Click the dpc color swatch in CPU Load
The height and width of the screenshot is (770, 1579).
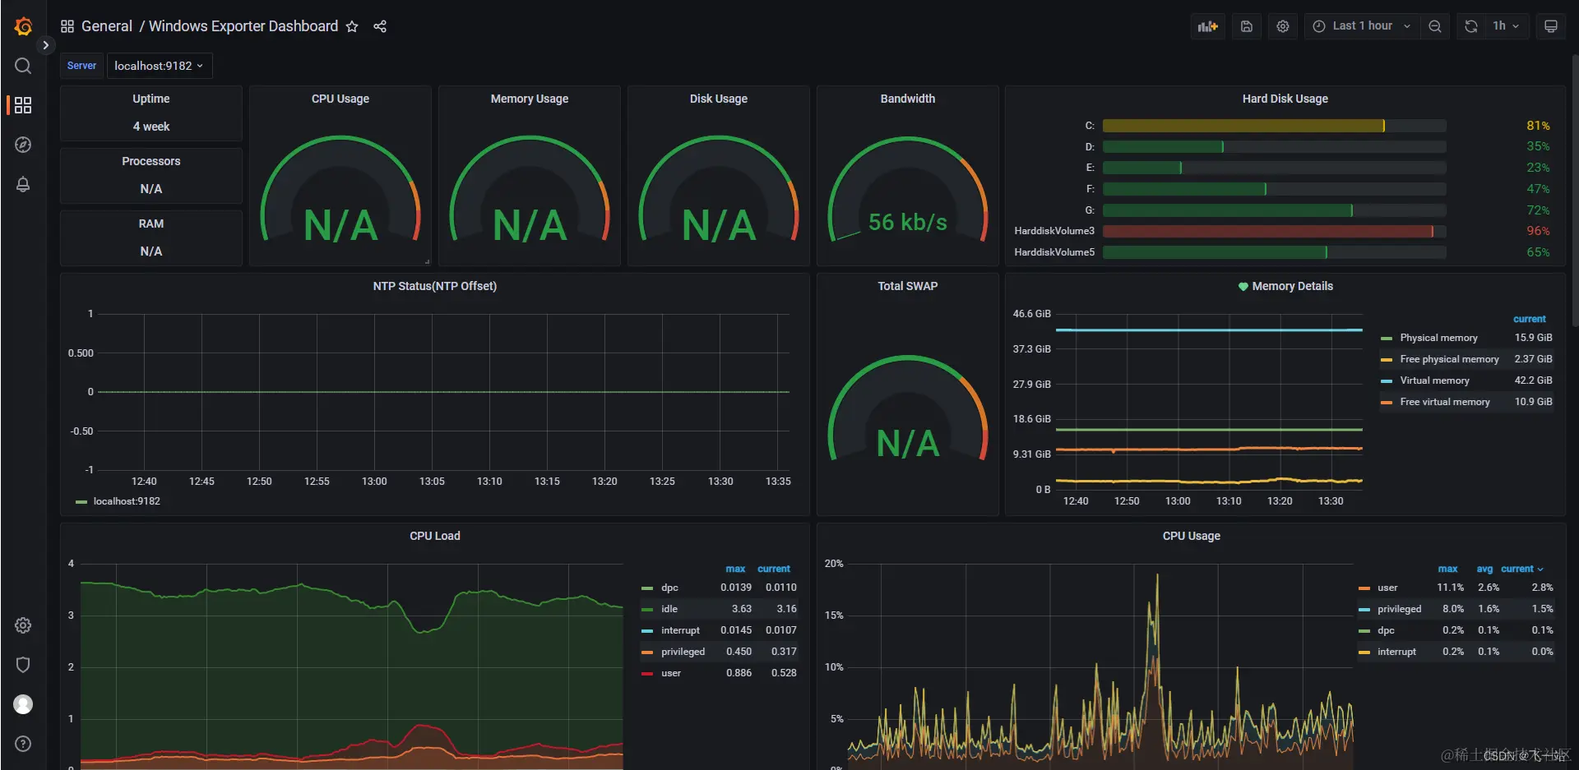[646, 588]
